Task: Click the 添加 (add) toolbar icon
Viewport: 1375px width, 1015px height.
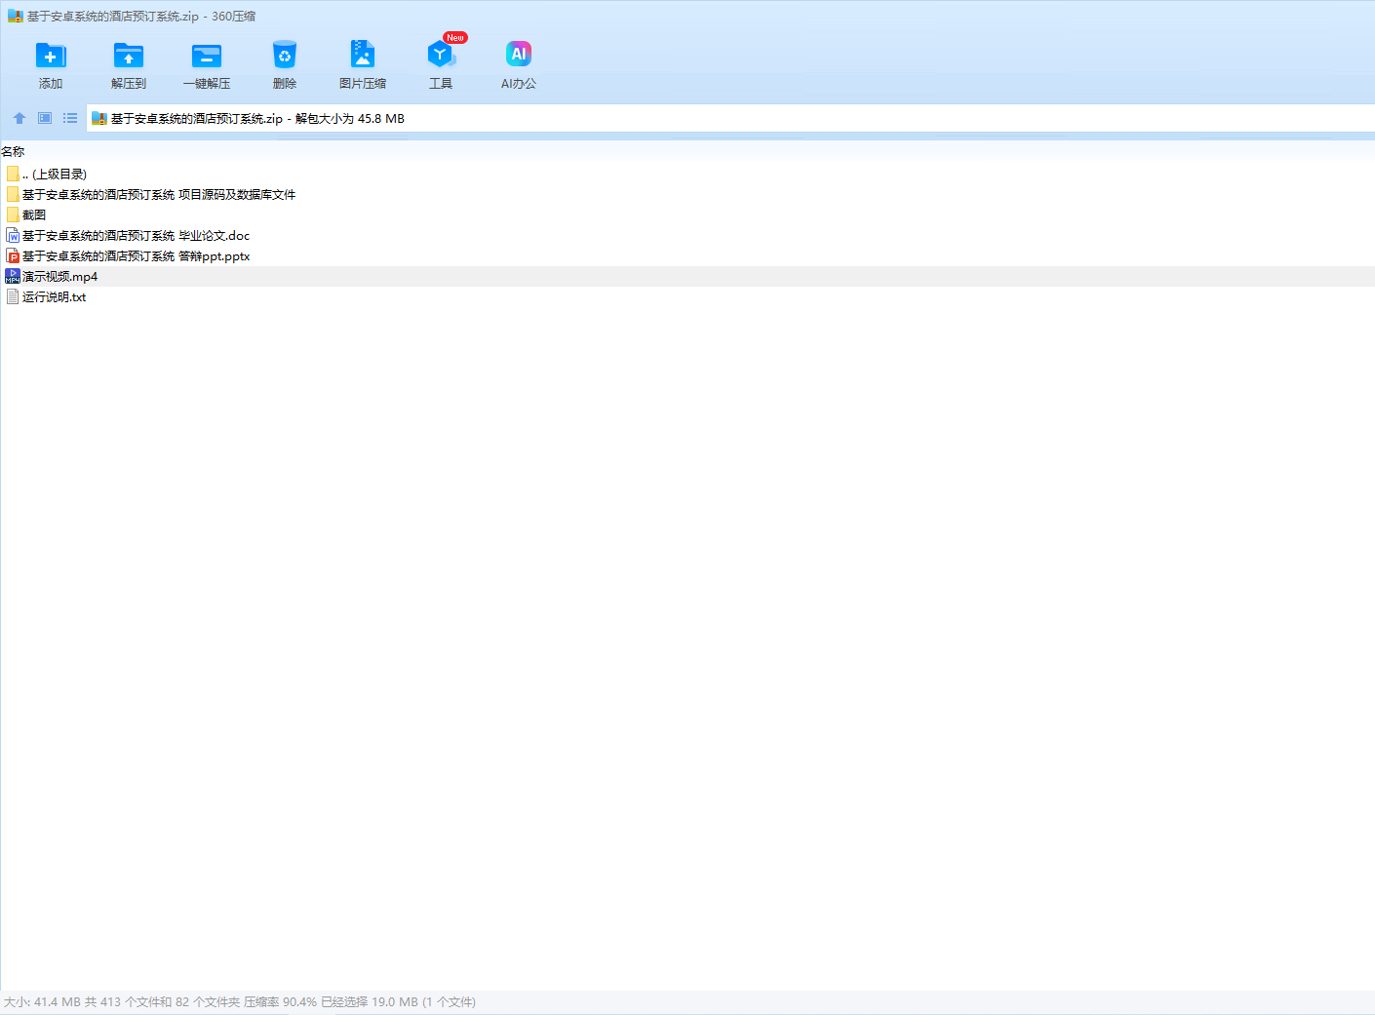Action: click(x=51, y=56)
